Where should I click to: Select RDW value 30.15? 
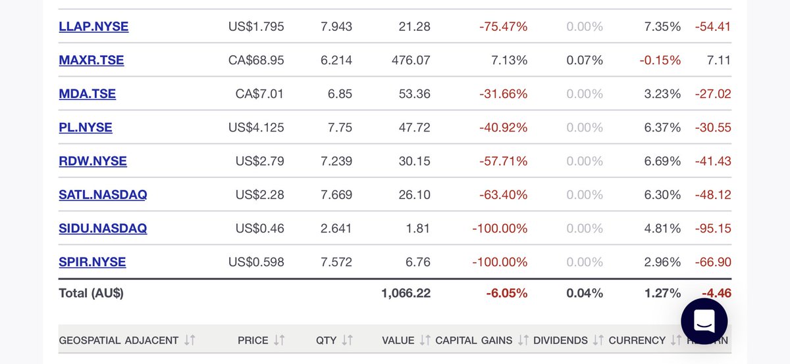413,161
